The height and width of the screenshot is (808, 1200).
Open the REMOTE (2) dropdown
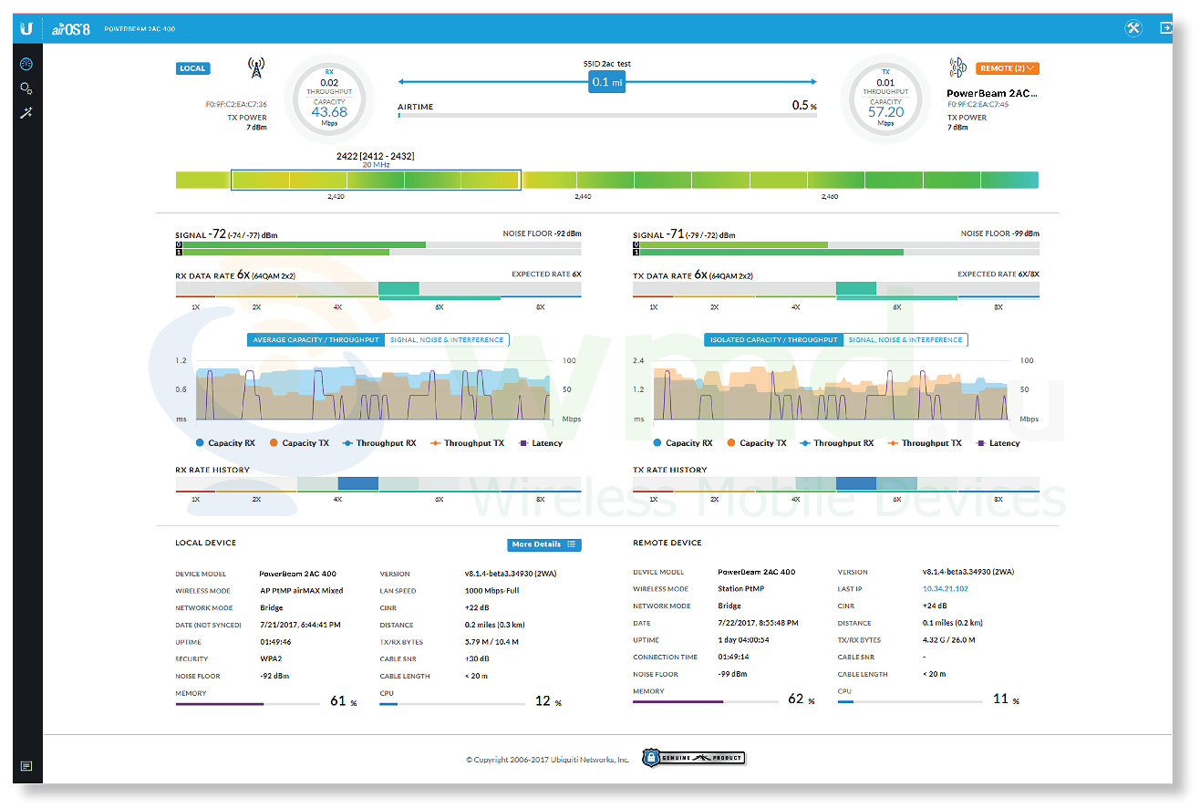point(1008,68)
